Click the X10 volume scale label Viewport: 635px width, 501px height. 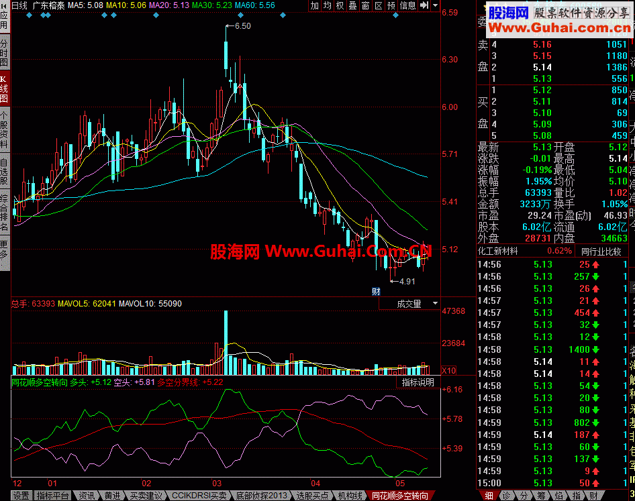(448, 370)
